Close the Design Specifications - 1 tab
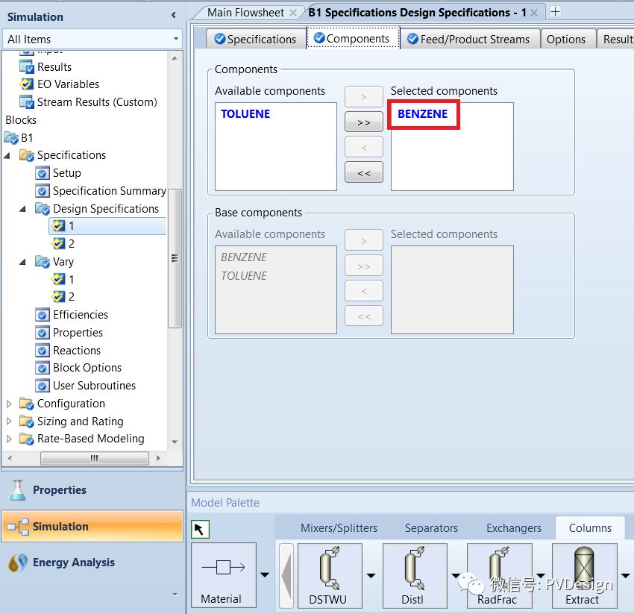634x614 pixels. [534, 13]
